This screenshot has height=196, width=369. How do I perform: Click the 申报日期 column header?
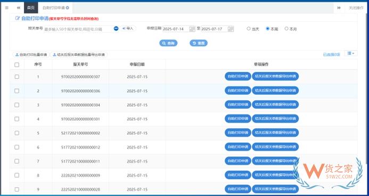[x=137, y=64]
